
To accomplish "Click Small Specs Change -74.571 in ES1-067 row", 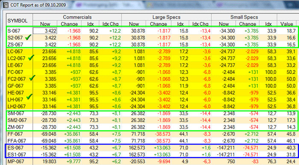I will click(247, 154).
